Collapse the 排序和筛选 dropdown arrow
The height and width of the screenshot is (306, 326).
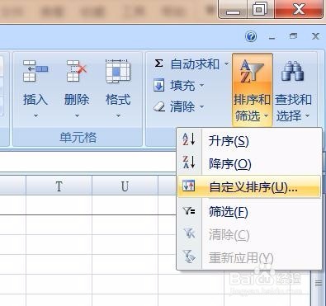point(266,116)
